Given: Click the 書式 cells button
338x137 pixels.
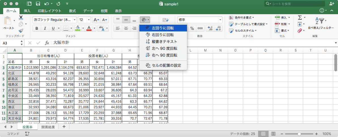Looking at the screenshot, I should tap(282, 31).
